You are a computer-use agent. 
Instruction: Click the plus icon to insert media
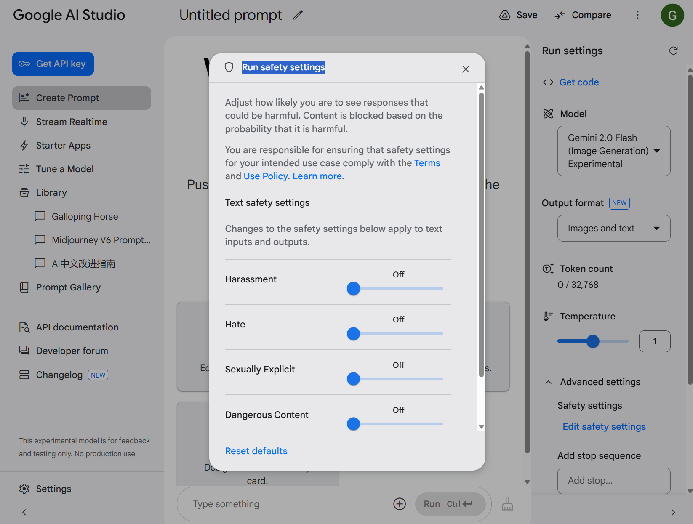pos(400,504)
